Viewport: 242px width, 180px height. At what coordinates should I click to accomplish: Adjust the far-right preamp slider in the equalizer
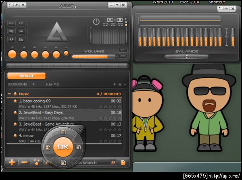pos(233,37)
